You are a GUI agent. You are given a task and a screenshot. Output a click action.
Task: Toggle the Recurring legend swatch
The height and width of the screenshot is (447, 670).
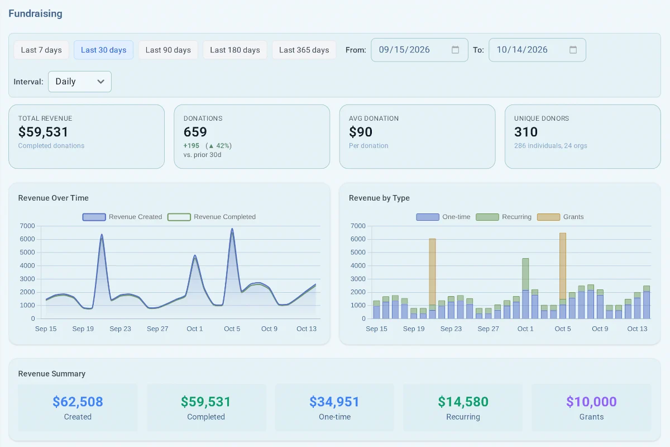(x=487, y=217)
